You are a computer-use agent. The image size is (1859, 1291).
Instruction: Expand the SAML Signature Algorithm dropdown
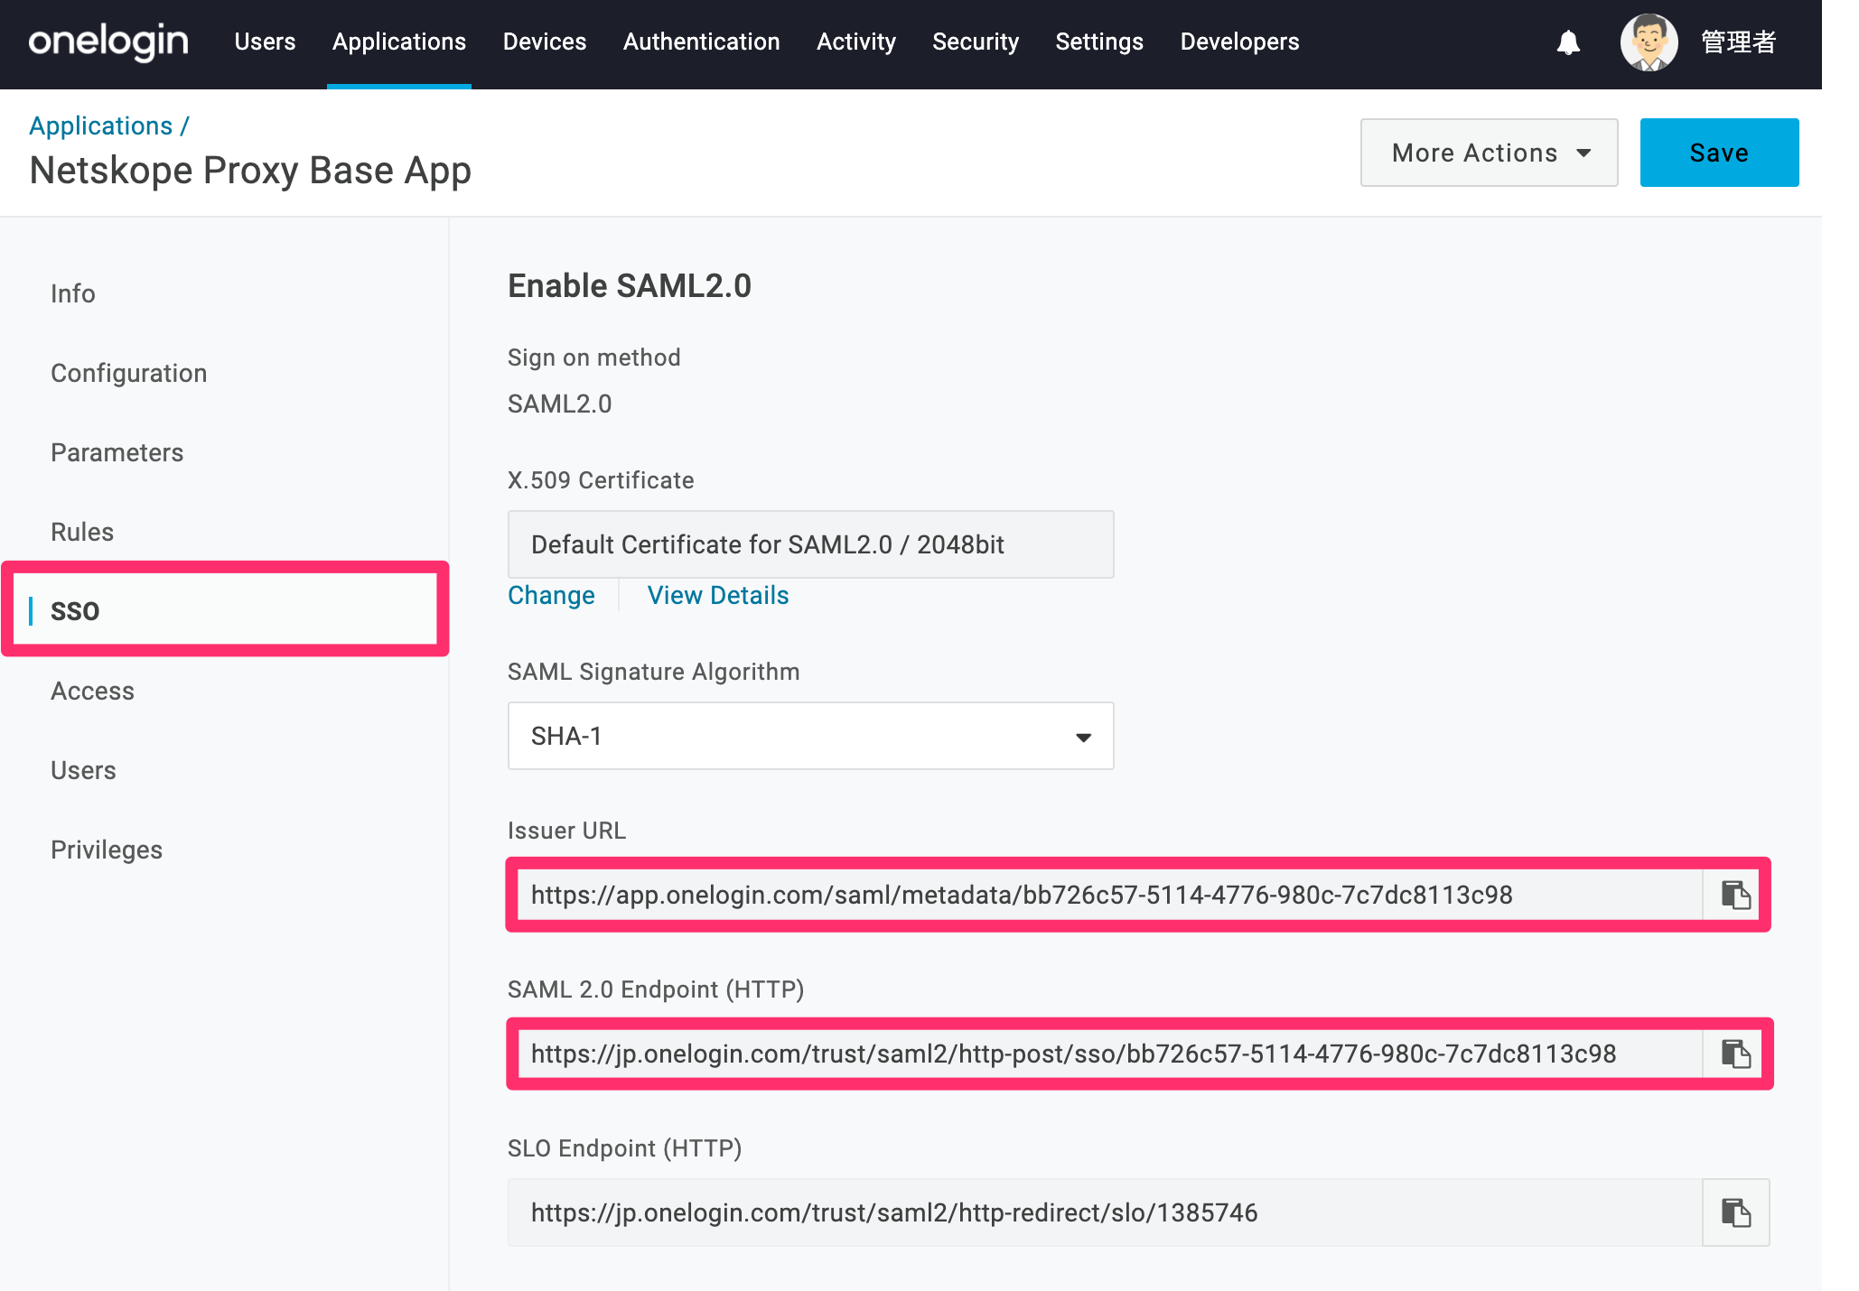pos(810,736)
